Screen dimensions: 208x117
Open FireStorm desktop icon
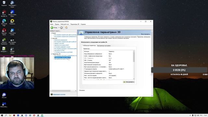pos(12,22)
